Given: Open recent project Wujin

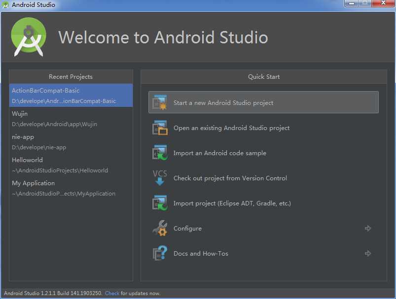Looking at the screenshot, I should pos(71,119).
